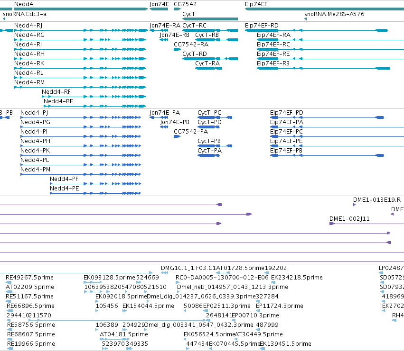Click transcript Nedd4-RH label

(29, 54)
